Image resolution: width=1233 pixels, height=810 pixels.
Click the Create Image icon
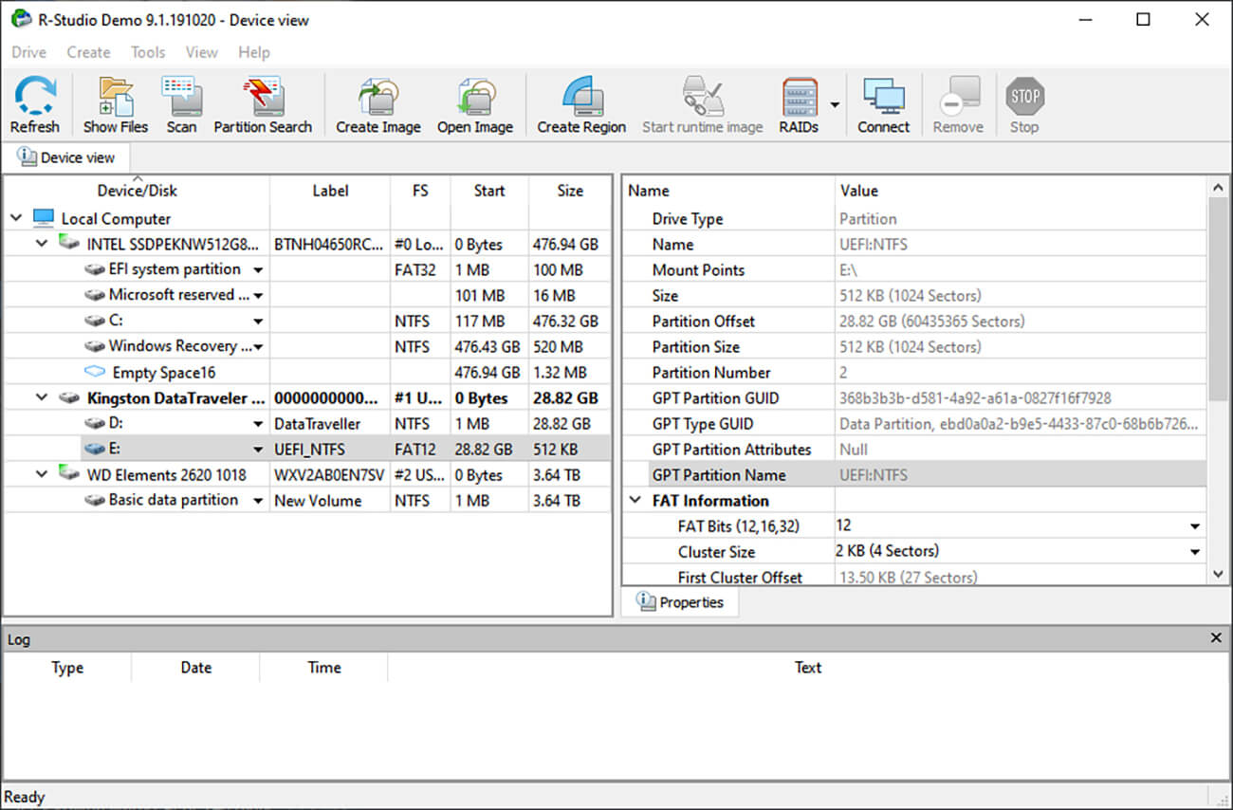[x=377, y=104]
